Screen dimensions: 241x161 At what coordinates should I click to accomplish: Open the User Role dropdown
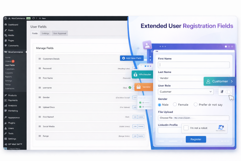point(186,92)
